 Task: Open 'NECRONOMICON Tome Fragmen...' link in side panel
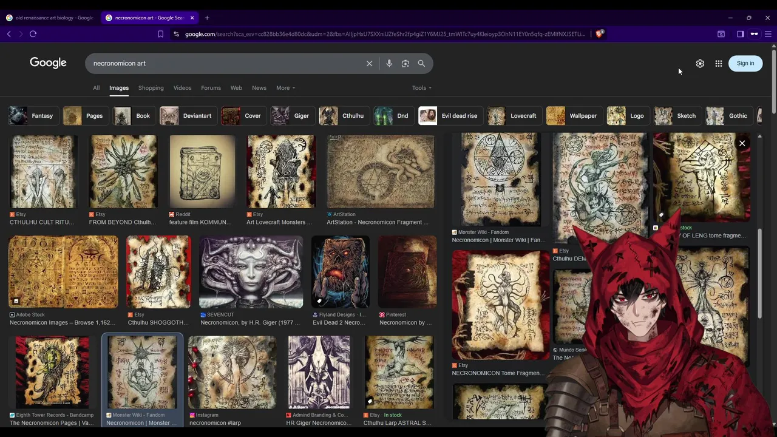coord(497,373)
